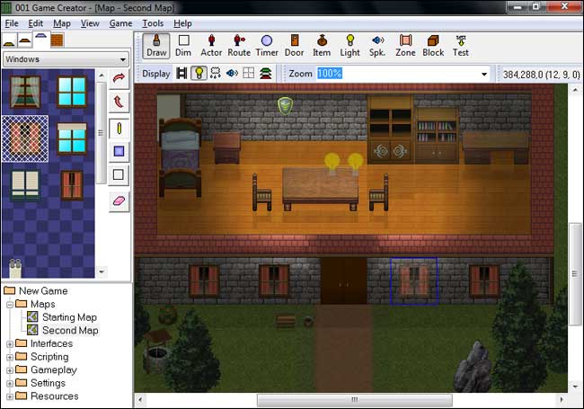This screenshot has height=409, width=584.
Task: Select the Zone tool
Action: (x=405, y=45)
